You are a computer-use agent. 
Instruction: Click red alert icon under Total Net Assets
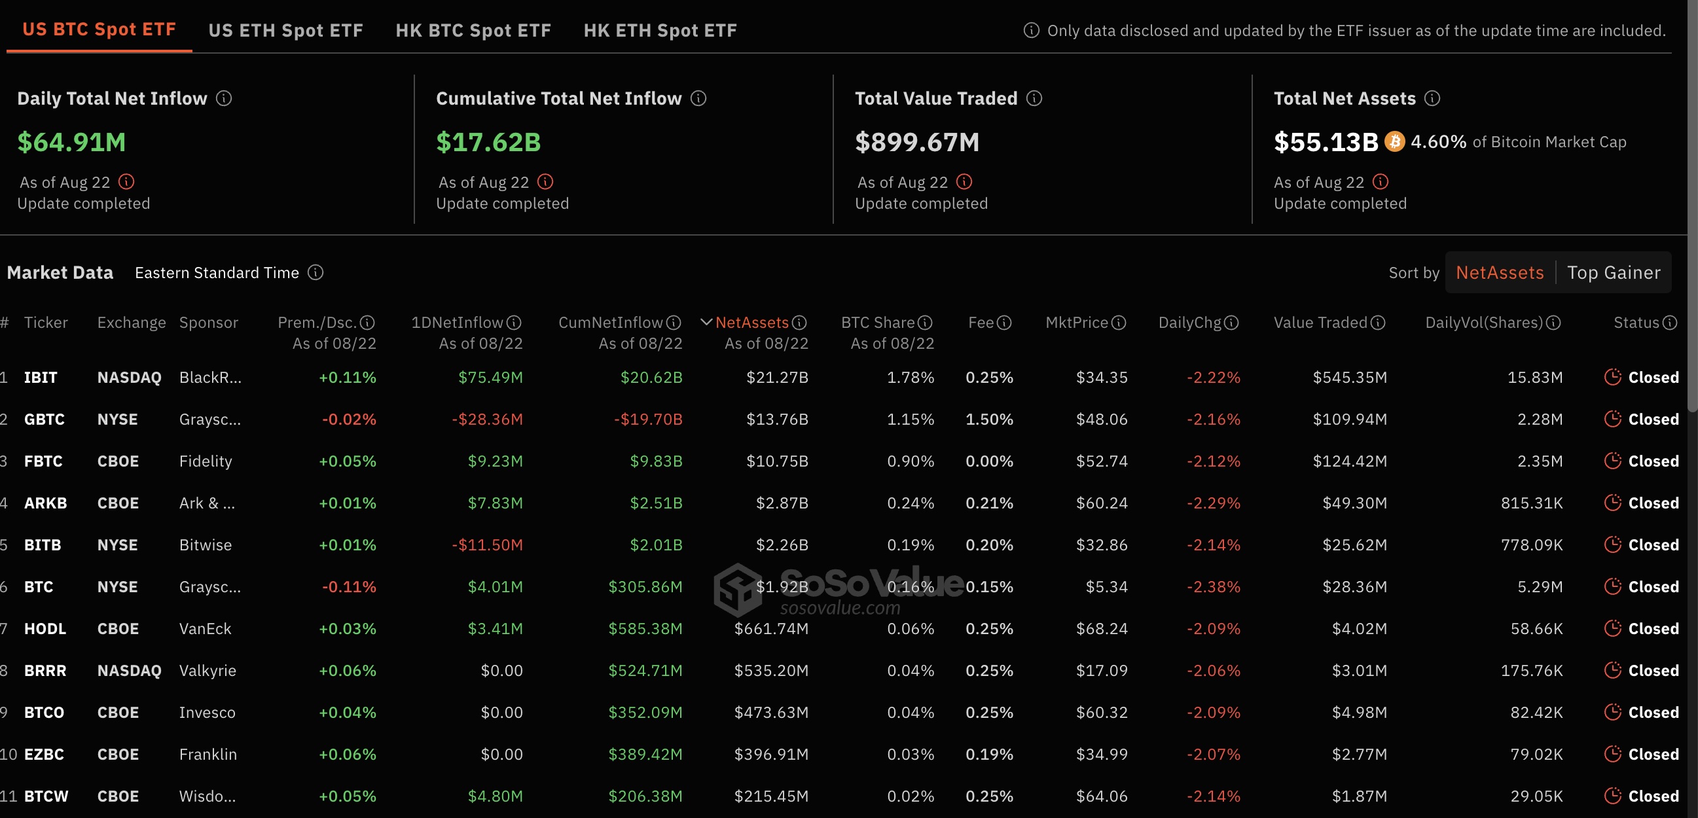[x=1381, y=181]
